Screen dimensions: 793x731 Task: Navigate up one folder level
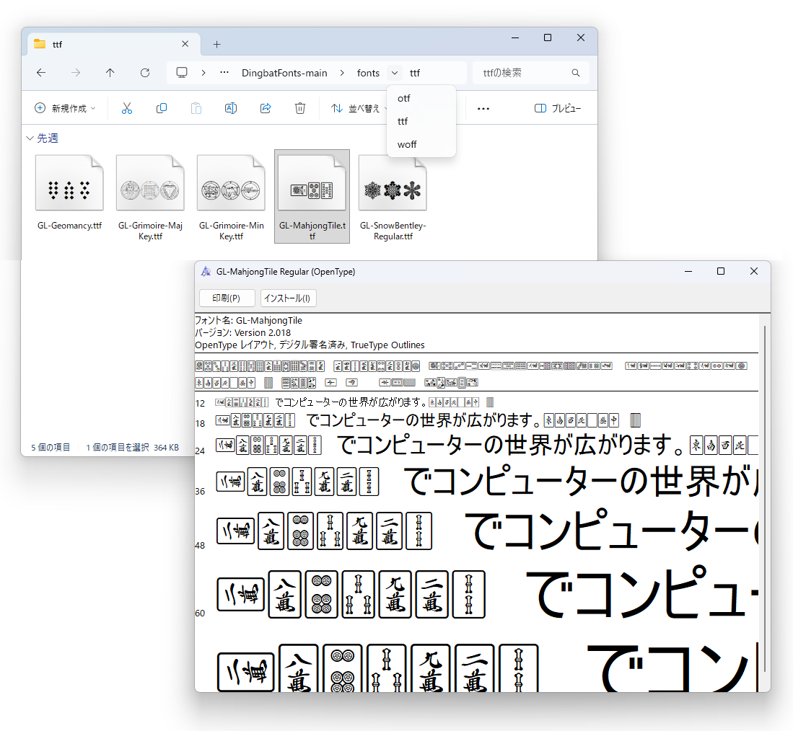[x=110, y=73]
